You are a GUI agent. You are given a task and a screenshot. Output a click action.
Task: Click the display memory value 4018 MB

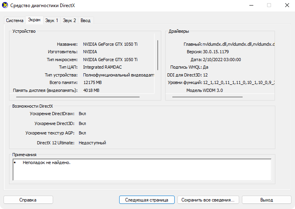pyautogui.click(x=91, y=90)
